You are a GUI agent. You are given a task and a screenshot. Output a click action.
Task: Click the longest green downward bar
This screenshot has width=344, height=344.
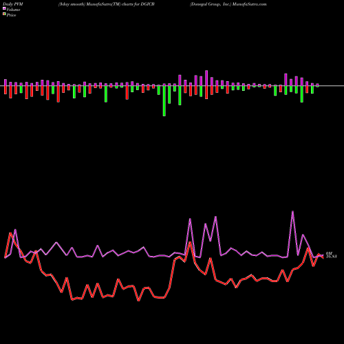164,101
